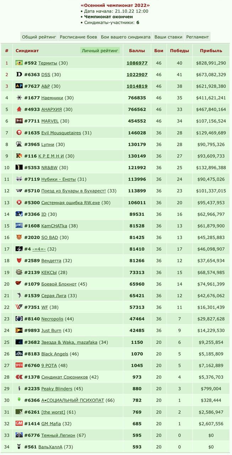Select the Ваши ставки tab
Image resolution: width=232 pixels, height=455 pixels.
pyautogui.click(x=168, y=37)
